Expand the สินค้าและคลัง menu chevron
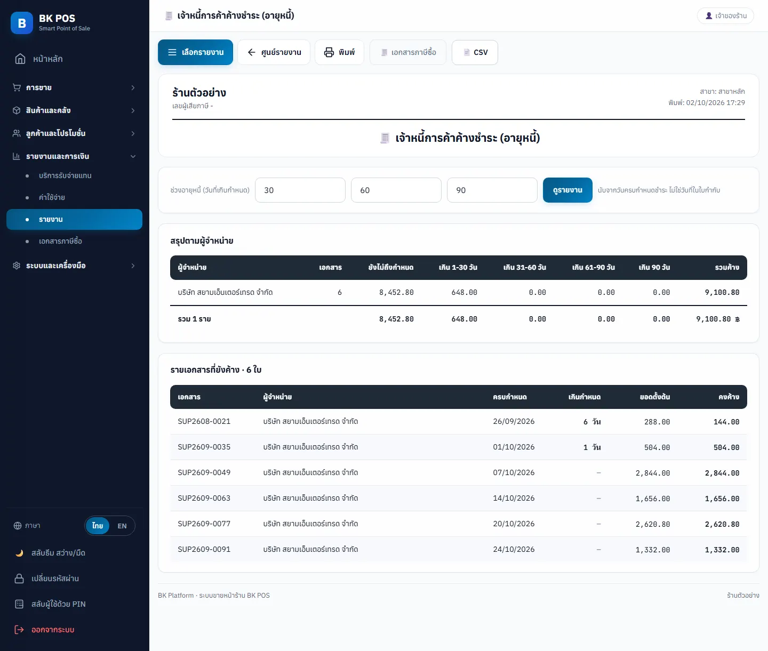The height and width of the screenshot is (651, 768). coord(133,110)
